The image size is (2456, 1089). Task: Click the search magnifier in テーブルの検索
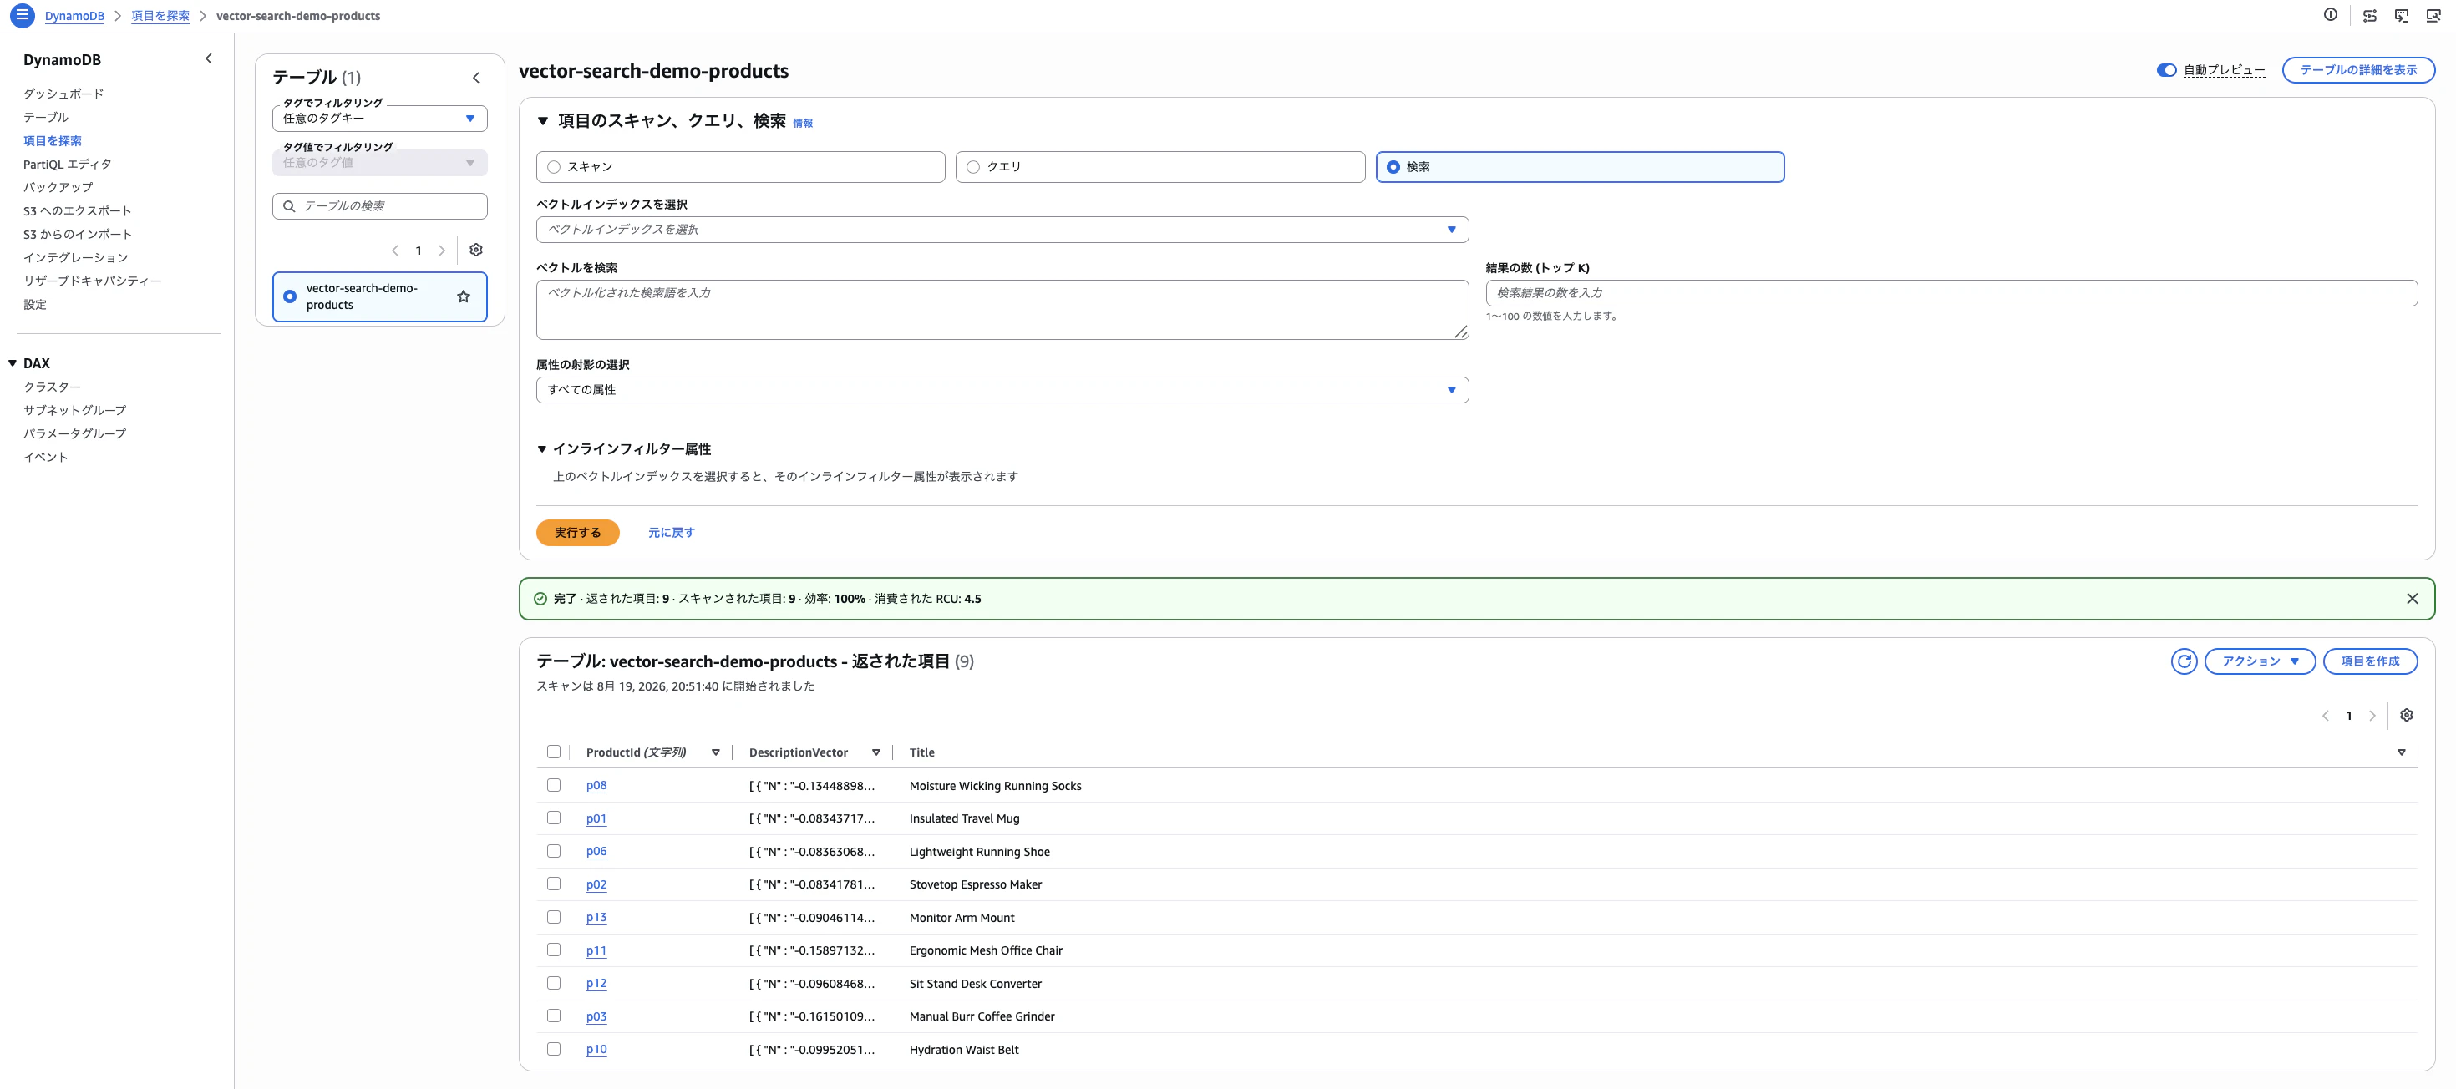[289, 205]
